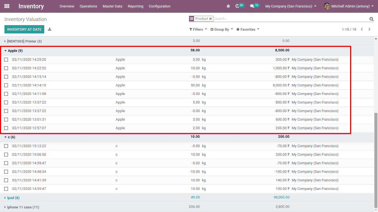Click the 140.00 ₹ value in c row
Viewport: 378px width, 212px height.
click(x=283, y=180)
